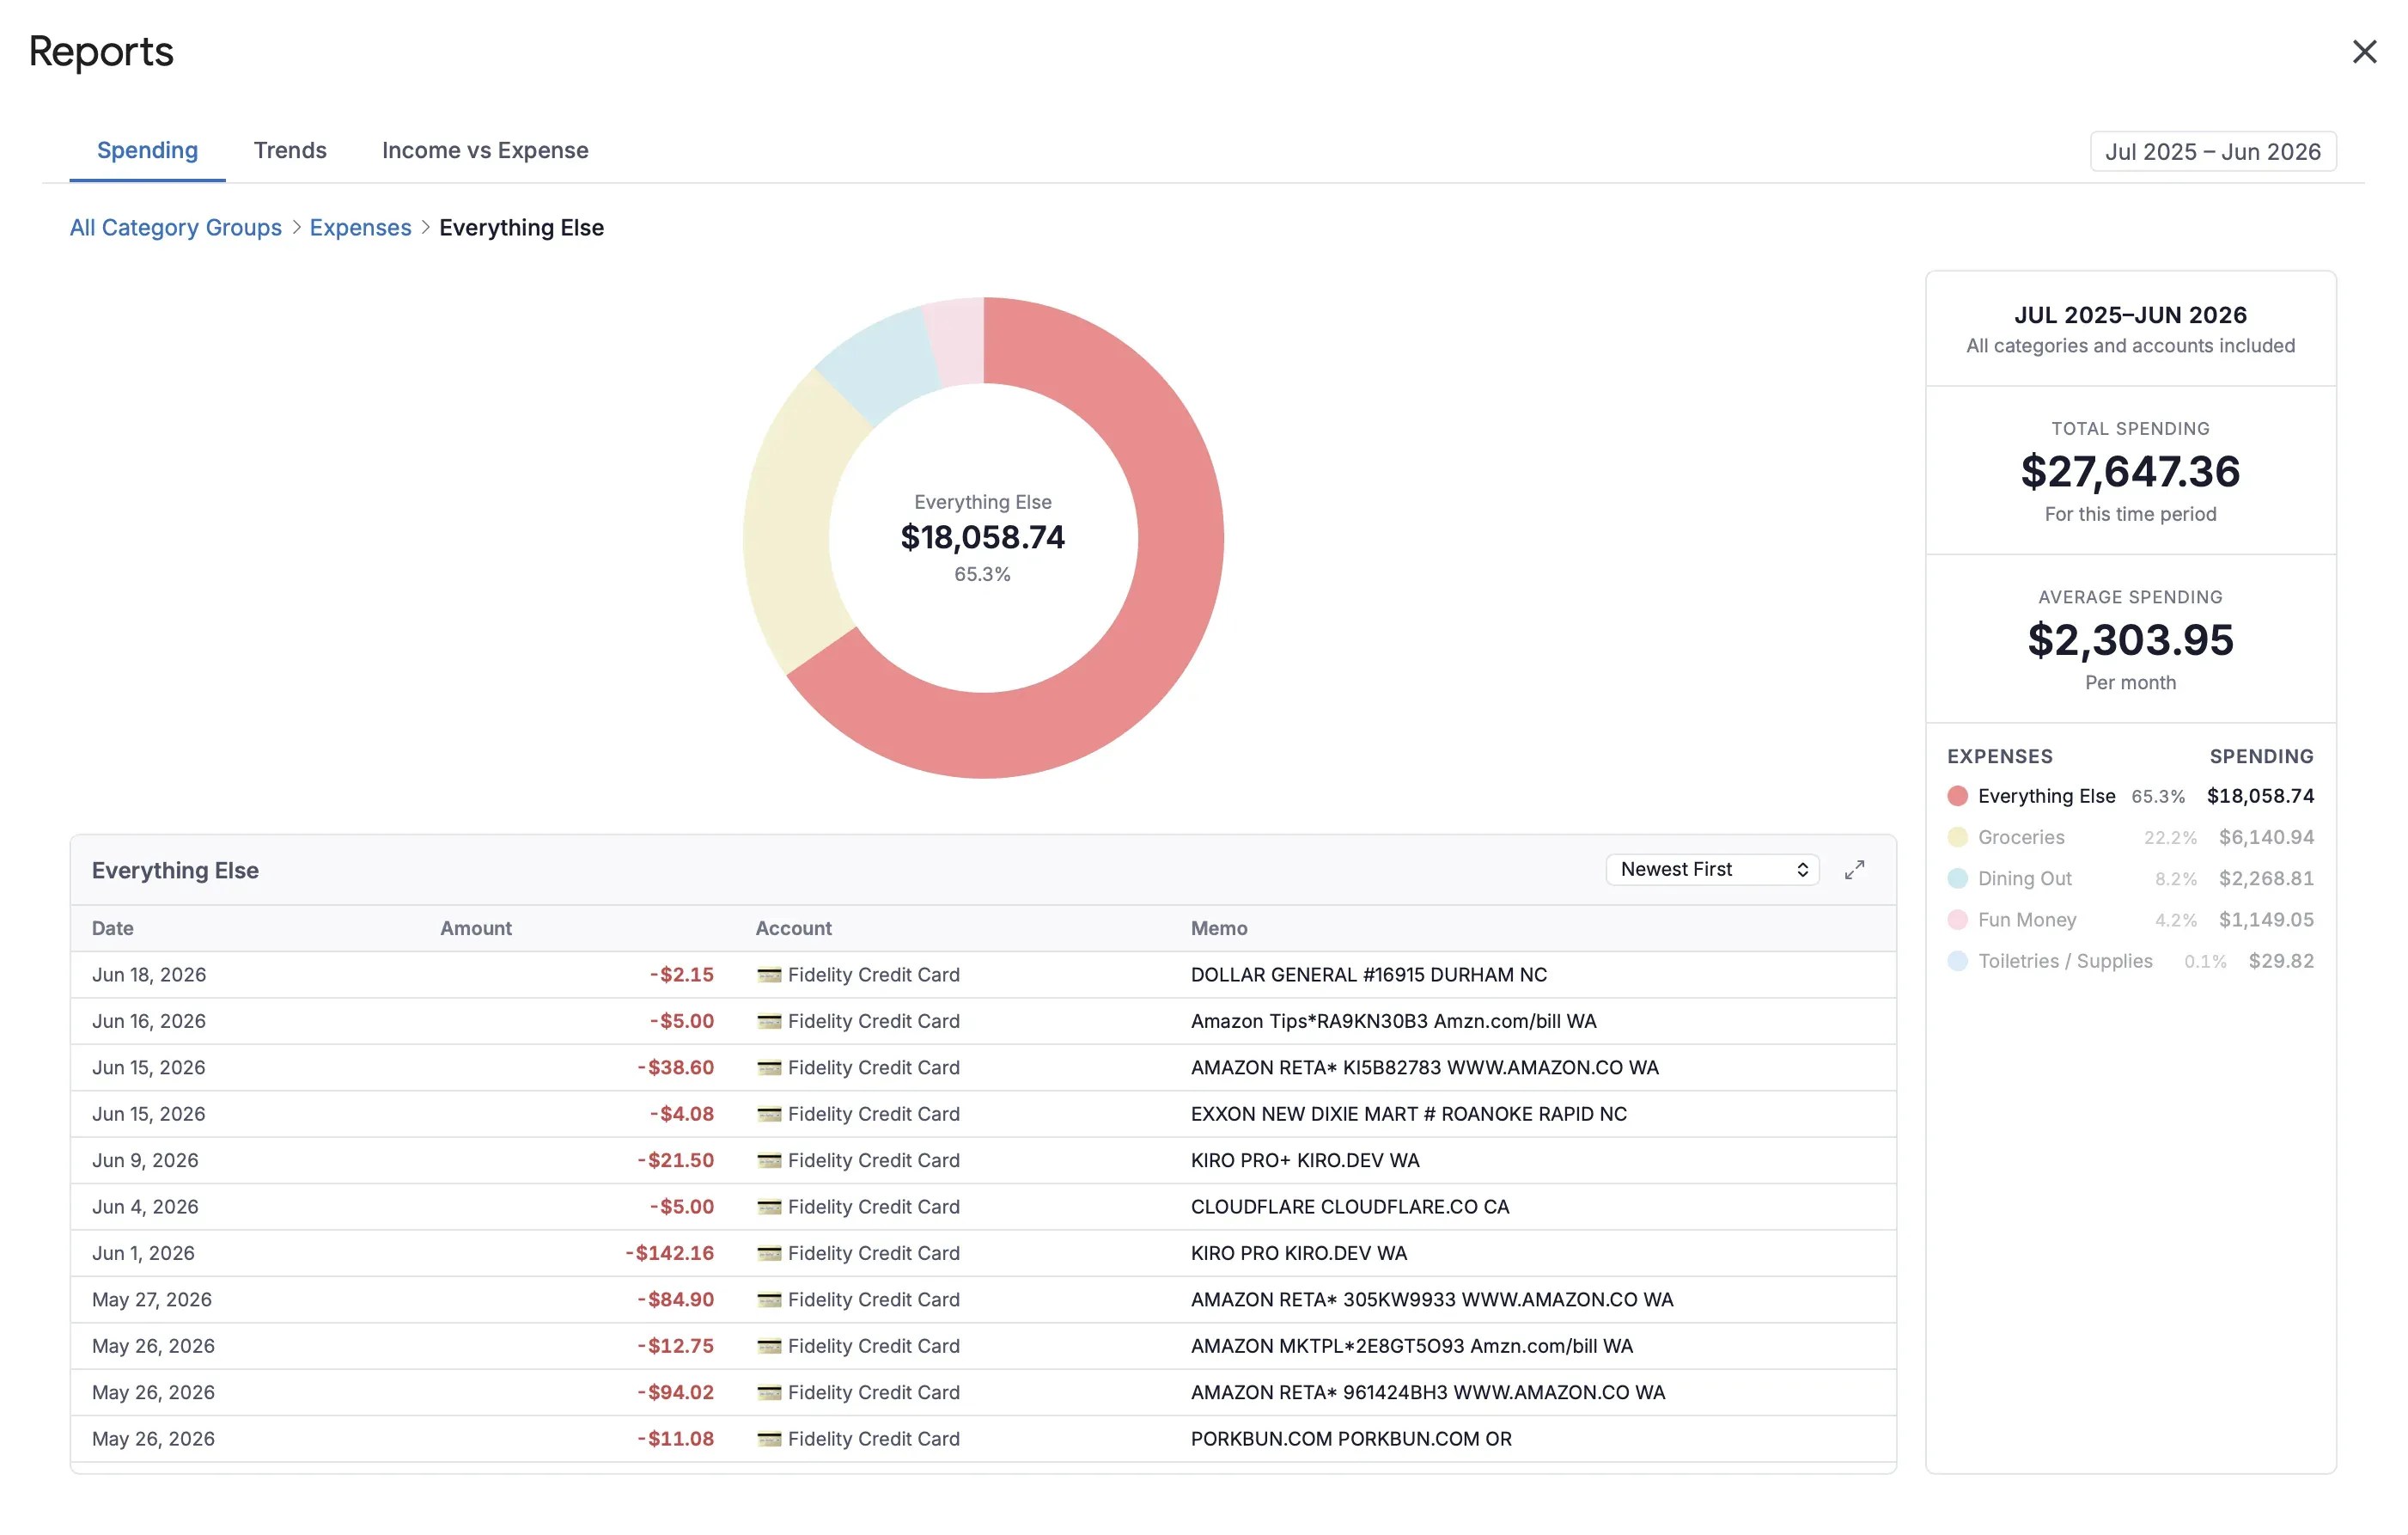This screenshot has height=1535, width=2408.
Task: Click the card icon in the 961424BH3 row
Action: (x=768, y=1392)
